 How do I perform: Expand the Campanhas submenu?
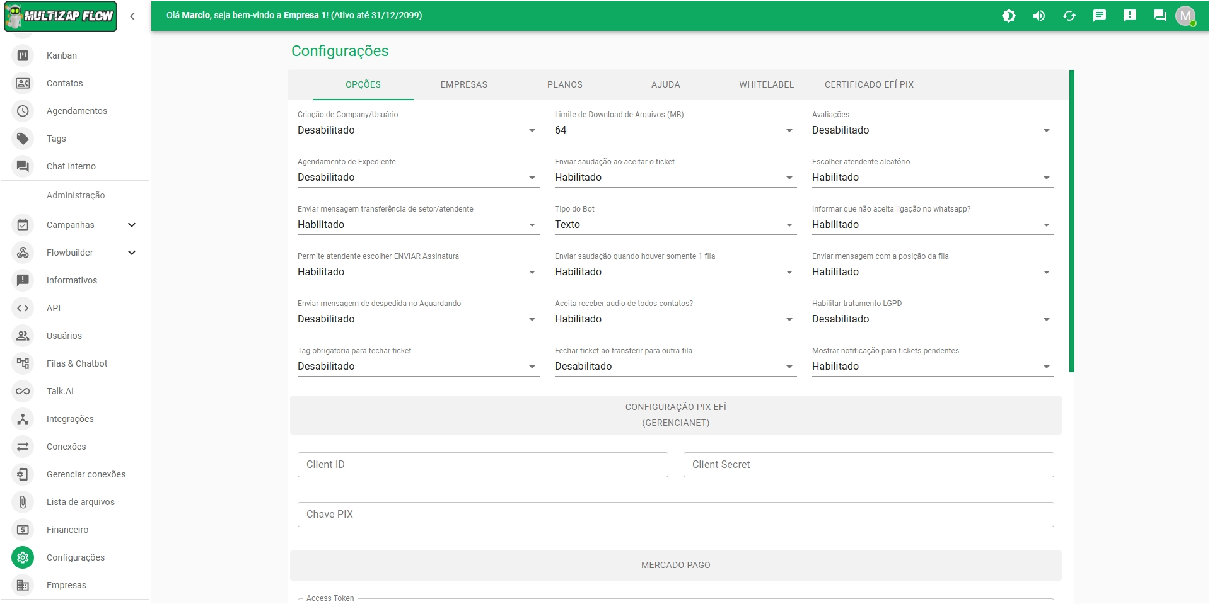click(x=132, y=225)
